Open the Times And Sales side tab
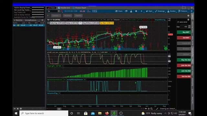This screenshot has width=207, height=116. click(192, 27)
